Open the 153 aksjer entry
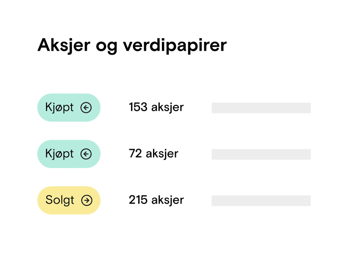The height and width of the screenshot is (257, 351). click(x=156, y=108)
